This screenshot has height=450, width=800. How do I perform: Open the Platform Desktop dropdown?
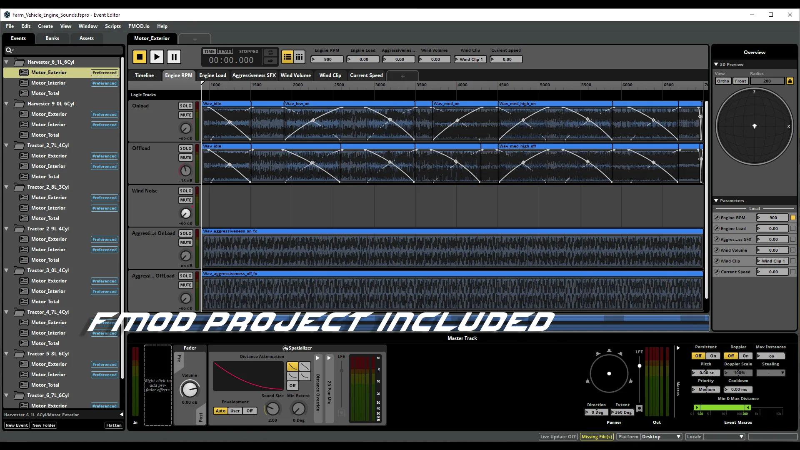661,437
